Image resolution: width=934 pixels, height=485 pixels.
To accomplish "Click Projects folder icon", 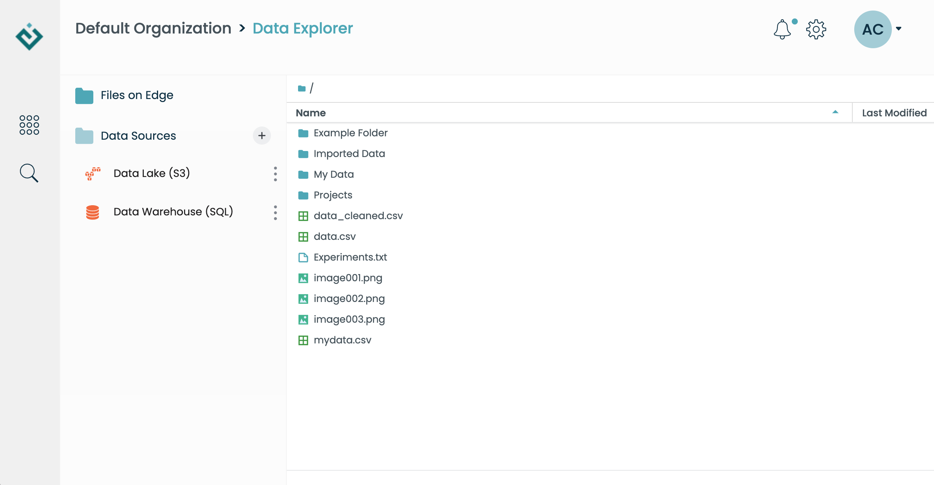I will [x=303, y=195].
